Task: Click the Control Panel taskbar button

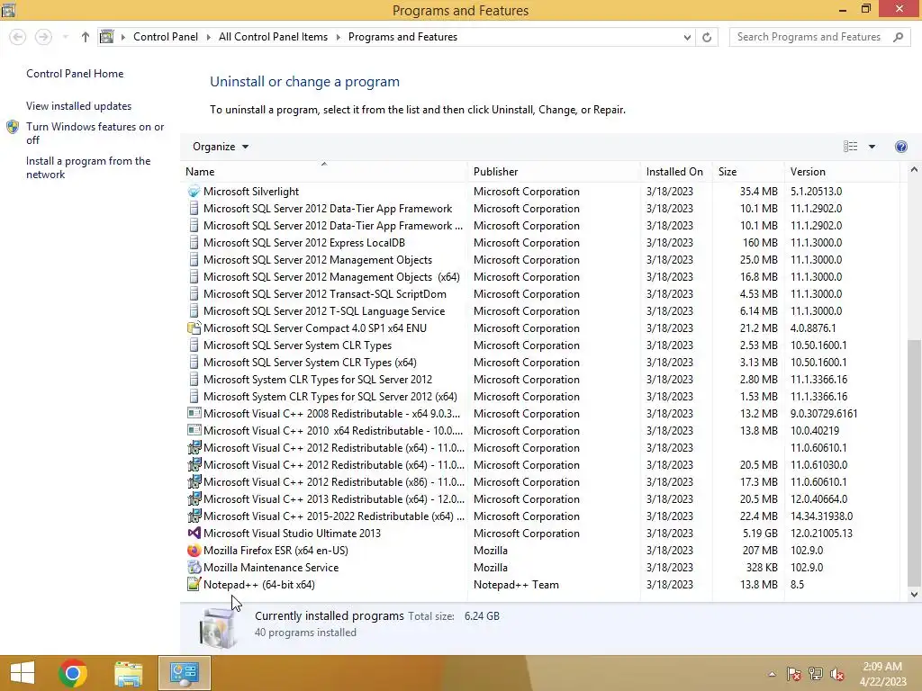Action: pyautogui.click(x=184, y=673)
